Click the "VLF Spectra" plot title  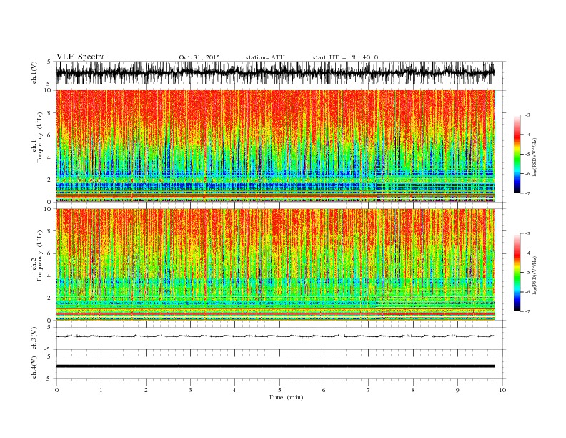[x=81, y=57]
